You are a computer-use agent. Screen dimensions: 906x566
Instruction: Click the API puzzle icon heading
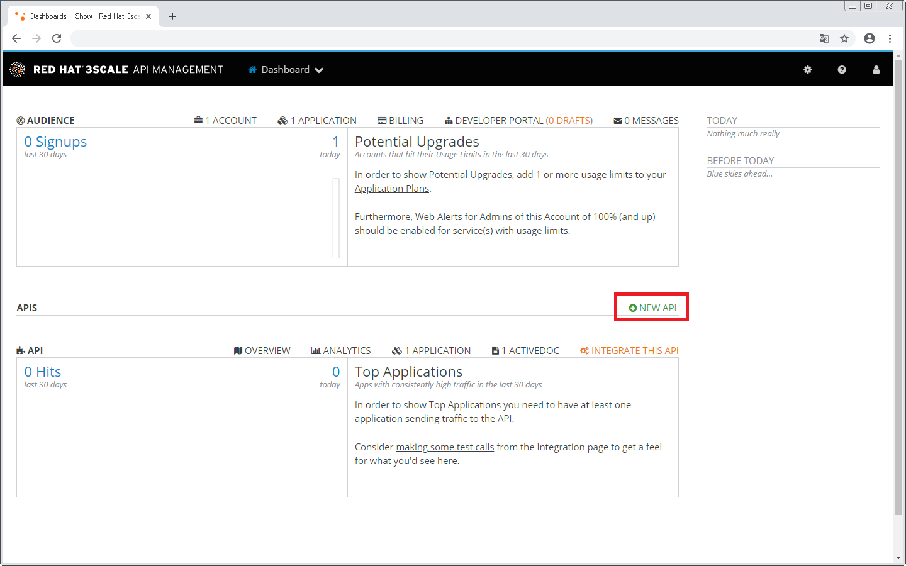[x=21, y=351]
